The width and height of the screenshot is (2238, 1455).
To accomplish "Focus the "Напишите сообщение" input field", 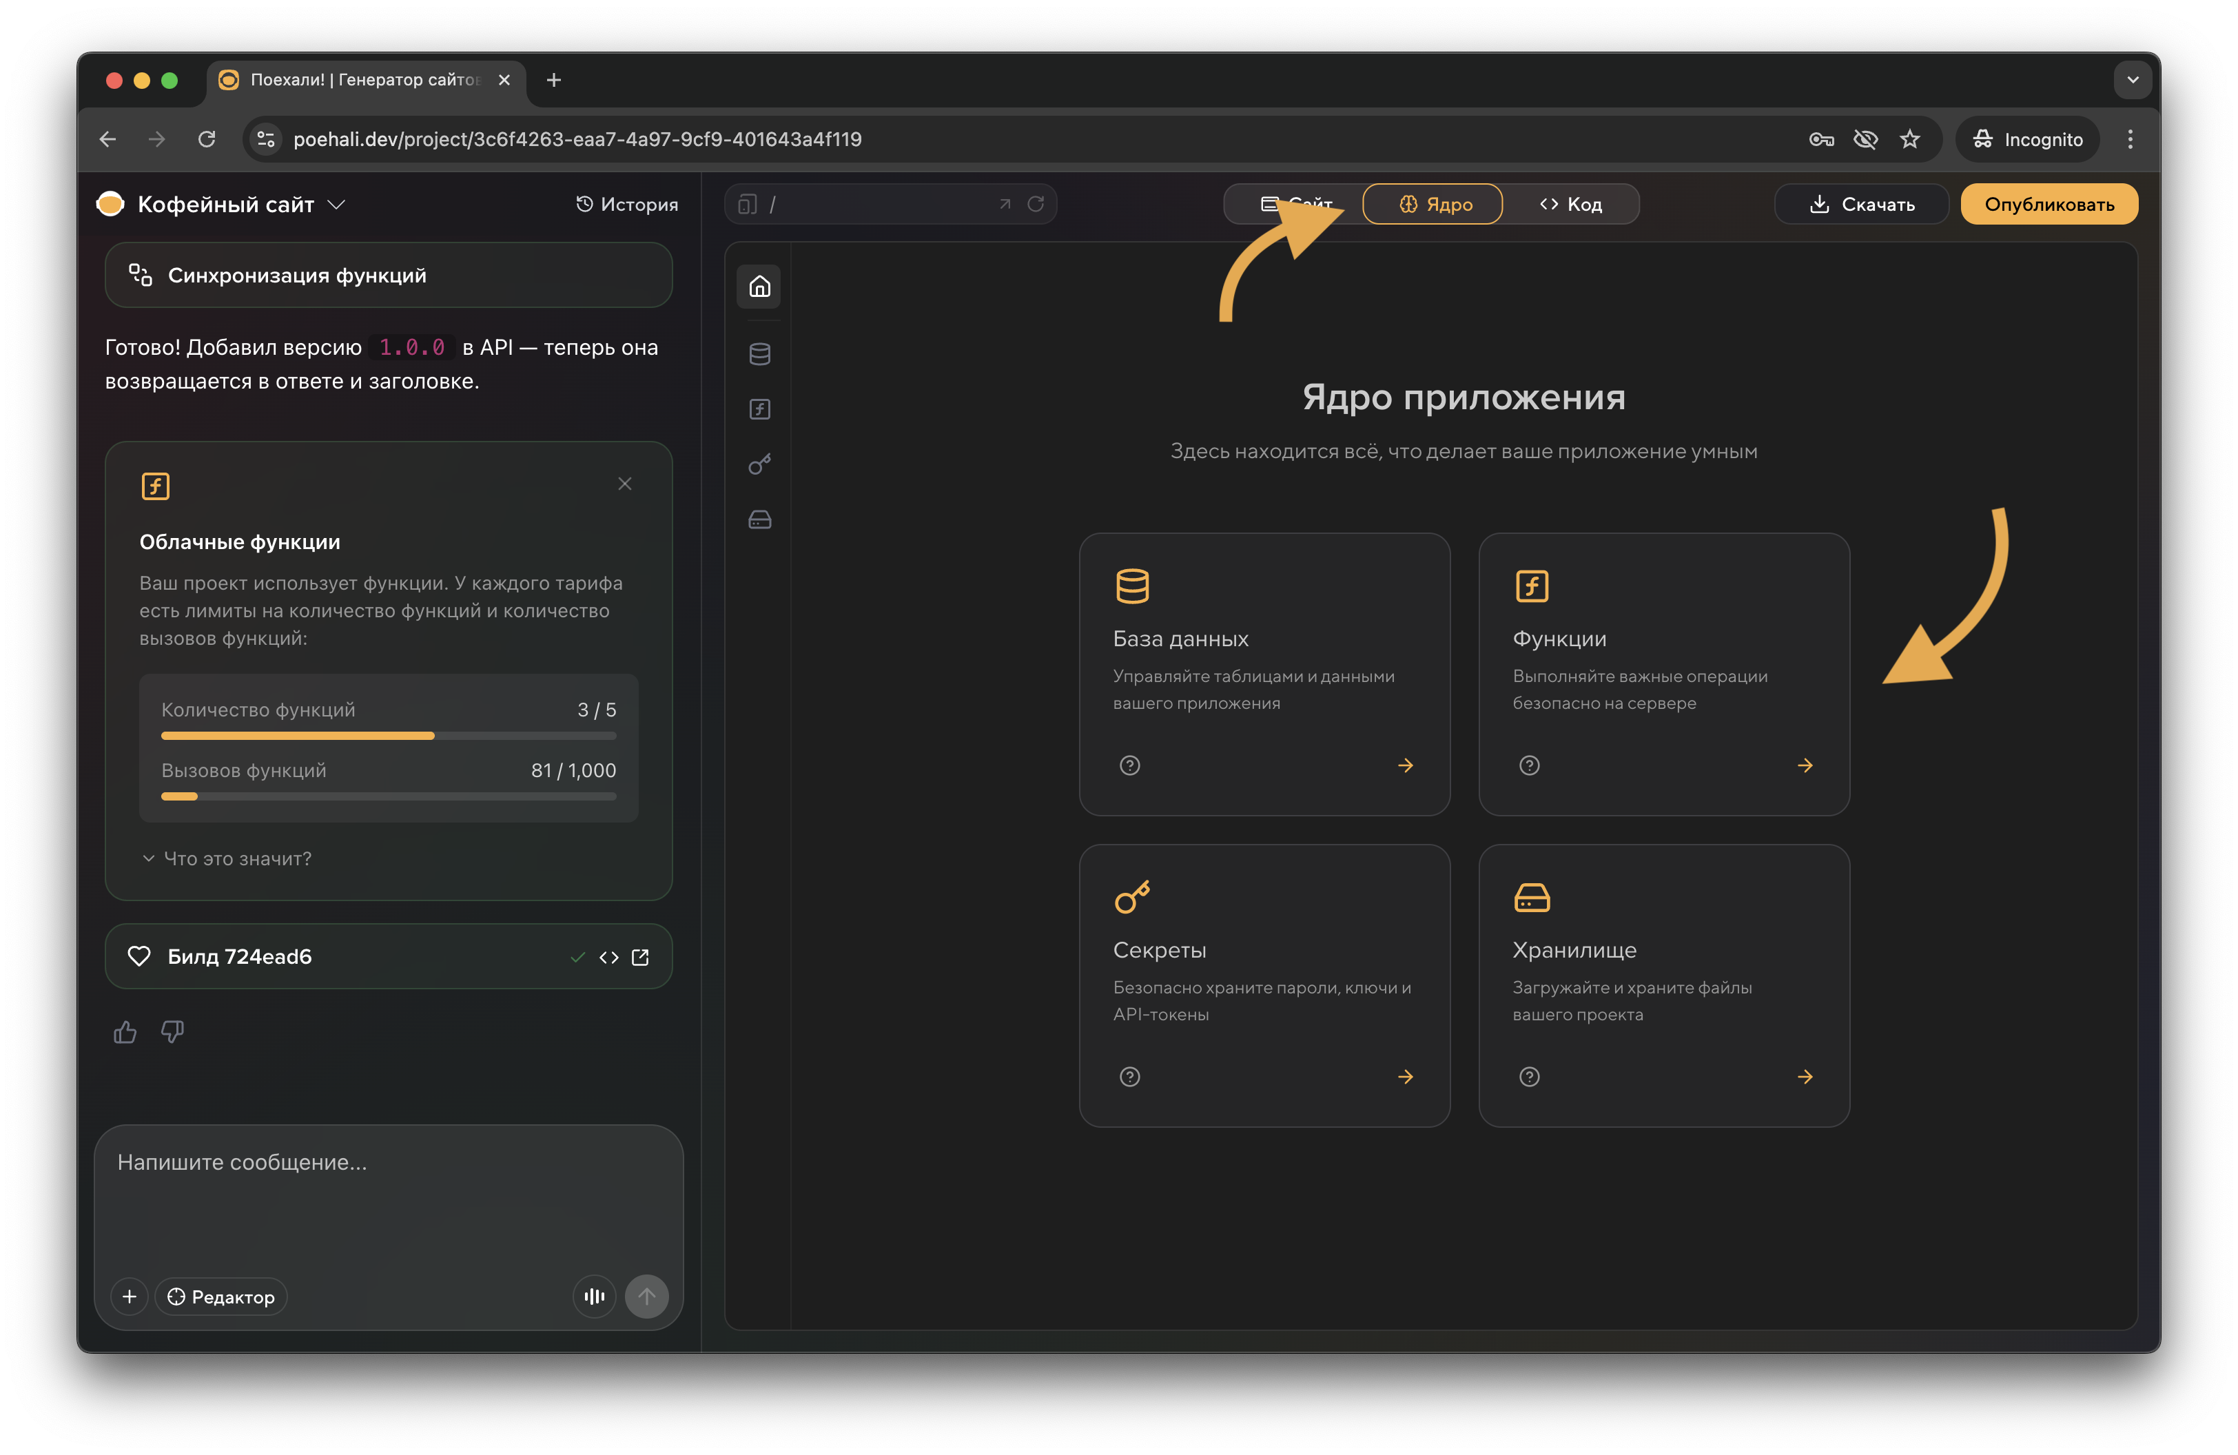I will 387,1194.
